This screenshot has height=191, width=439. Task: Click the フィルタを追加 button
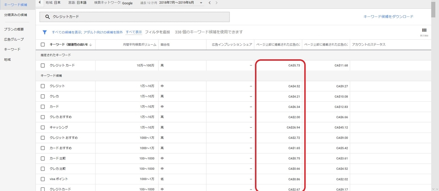pos(157,32)
